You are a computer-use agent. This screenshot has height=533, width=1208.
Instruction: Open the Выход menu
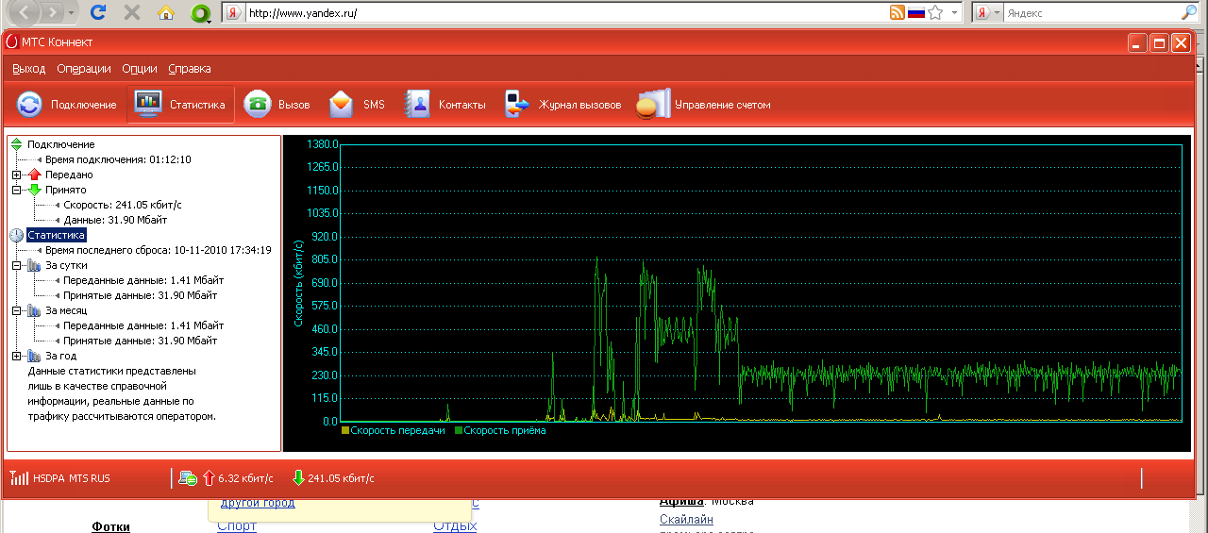tap(29, 69)
